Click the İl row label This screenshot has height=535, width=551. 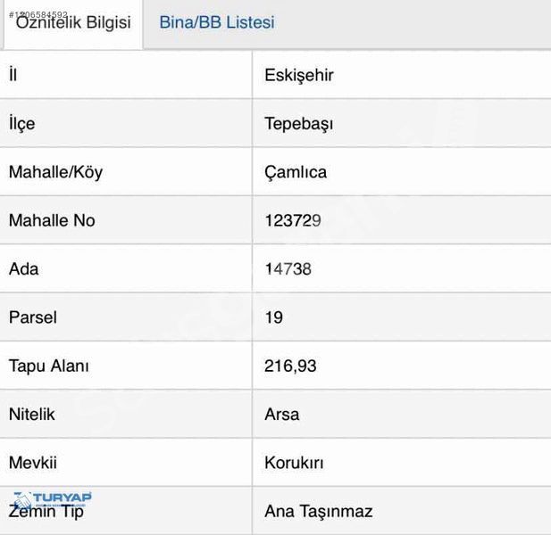[13, 75]
